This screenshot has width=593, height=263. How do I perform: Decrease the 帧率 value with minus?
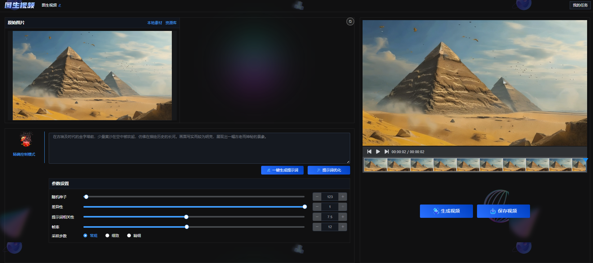pyautogui.click(x=317, y=227)
